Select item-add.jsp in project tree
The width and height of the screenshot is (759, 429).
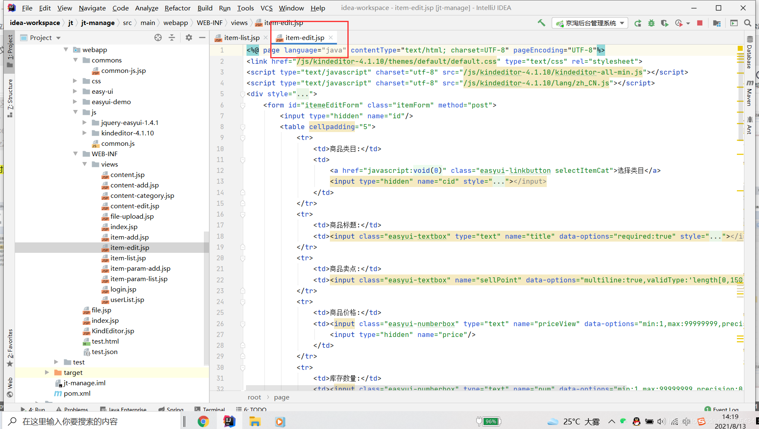tap(129, 237)
